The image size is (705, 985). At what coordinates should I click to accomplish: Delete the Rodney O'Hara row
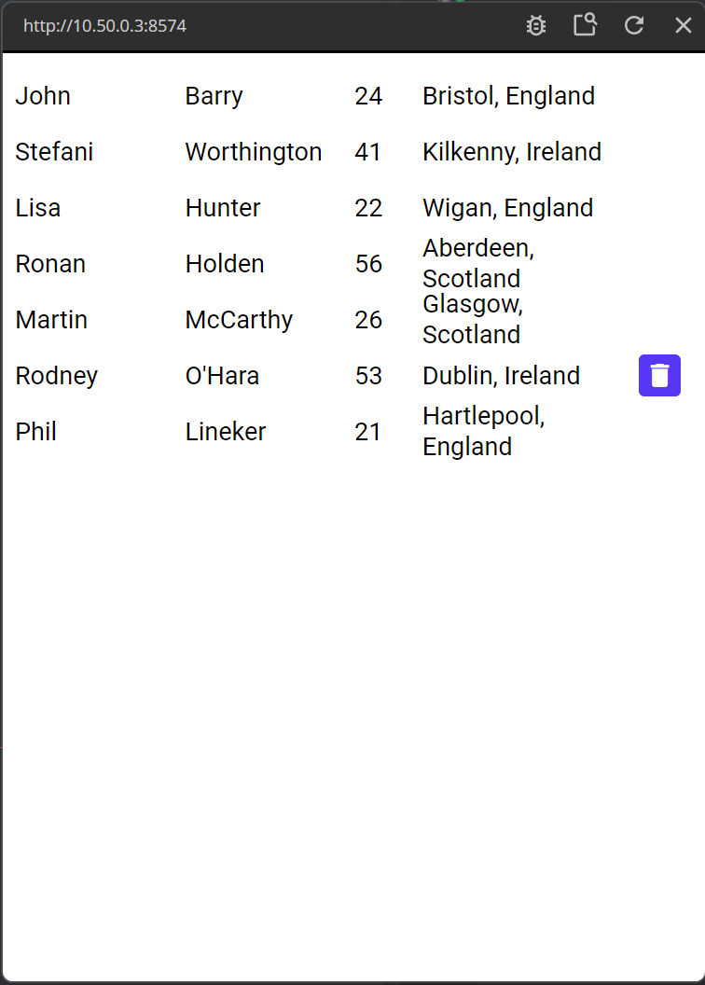click(659, 376)
